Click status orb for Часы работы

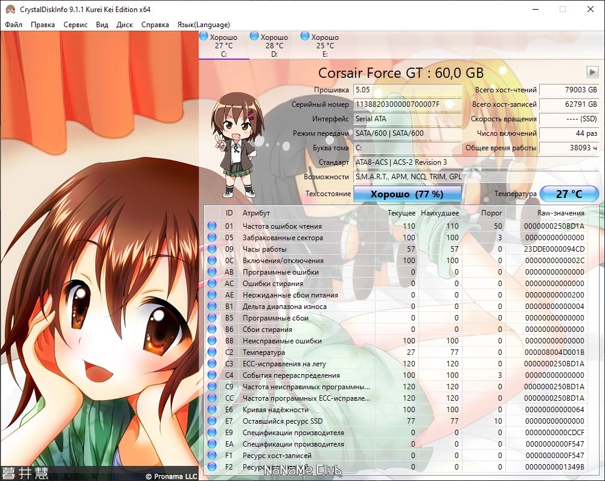point(212,249)
